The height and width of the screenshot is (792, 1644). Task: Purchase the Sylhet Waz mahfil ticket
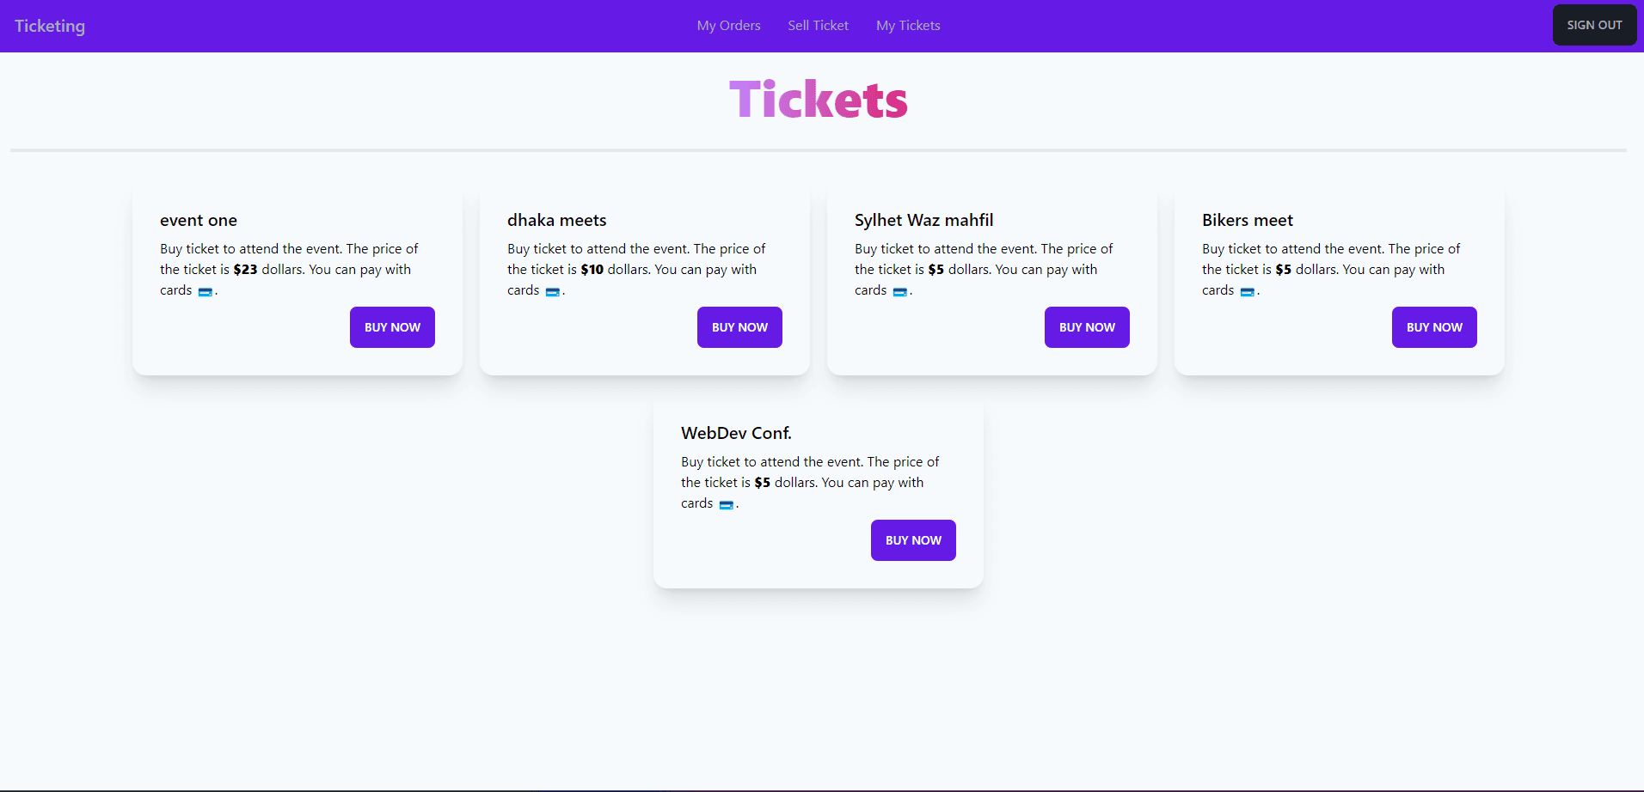point(1087,327)
